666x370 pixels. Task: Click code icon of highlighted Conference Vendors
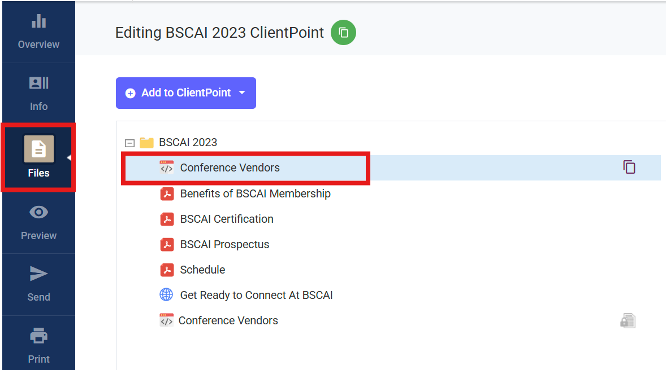[x=166, y=168]
